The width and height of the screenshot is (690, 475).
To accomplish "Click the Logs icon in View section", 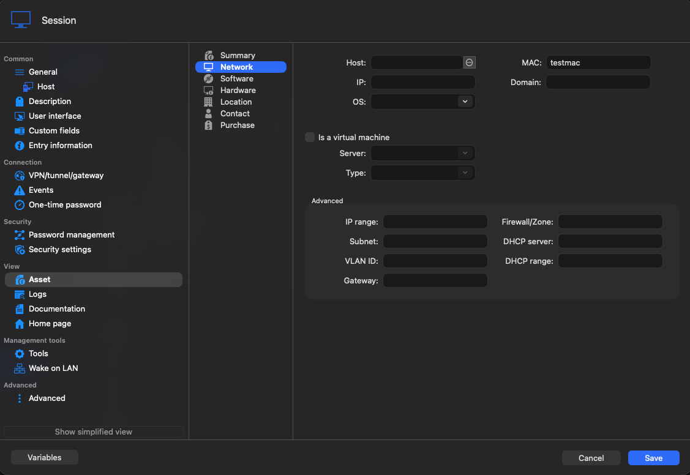I will (x=20, y=294).
